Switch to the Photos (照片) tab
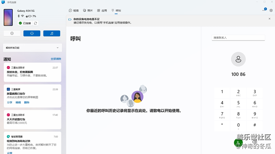Image resolution: width=275 pixels, height=154 pixels. [88, 11]
